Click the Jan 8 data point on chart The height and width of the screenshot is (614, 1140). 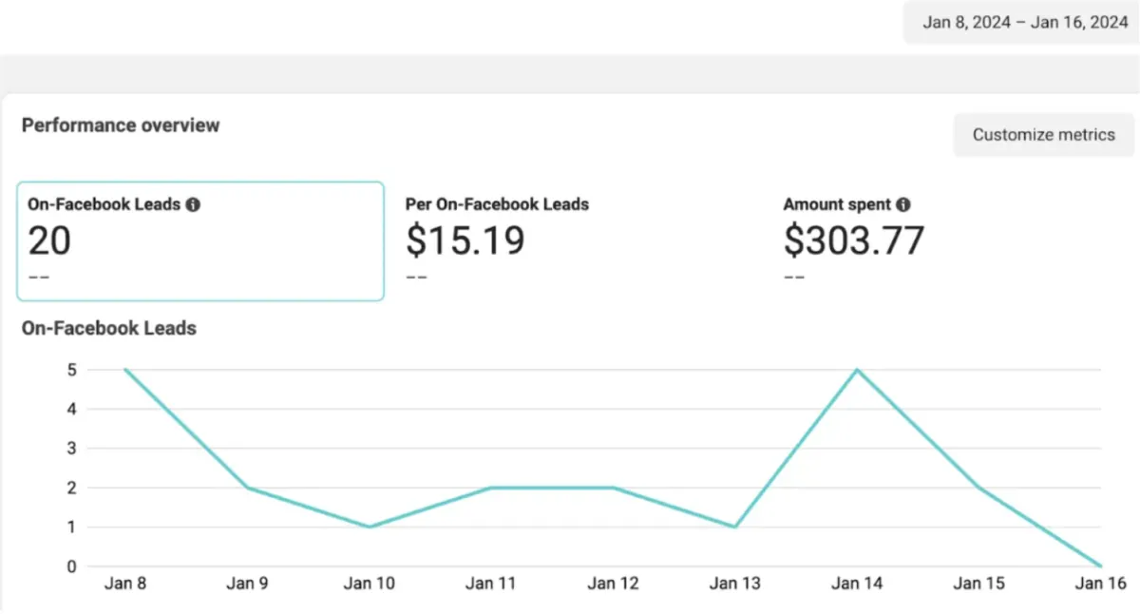click(x=124, y=370)
